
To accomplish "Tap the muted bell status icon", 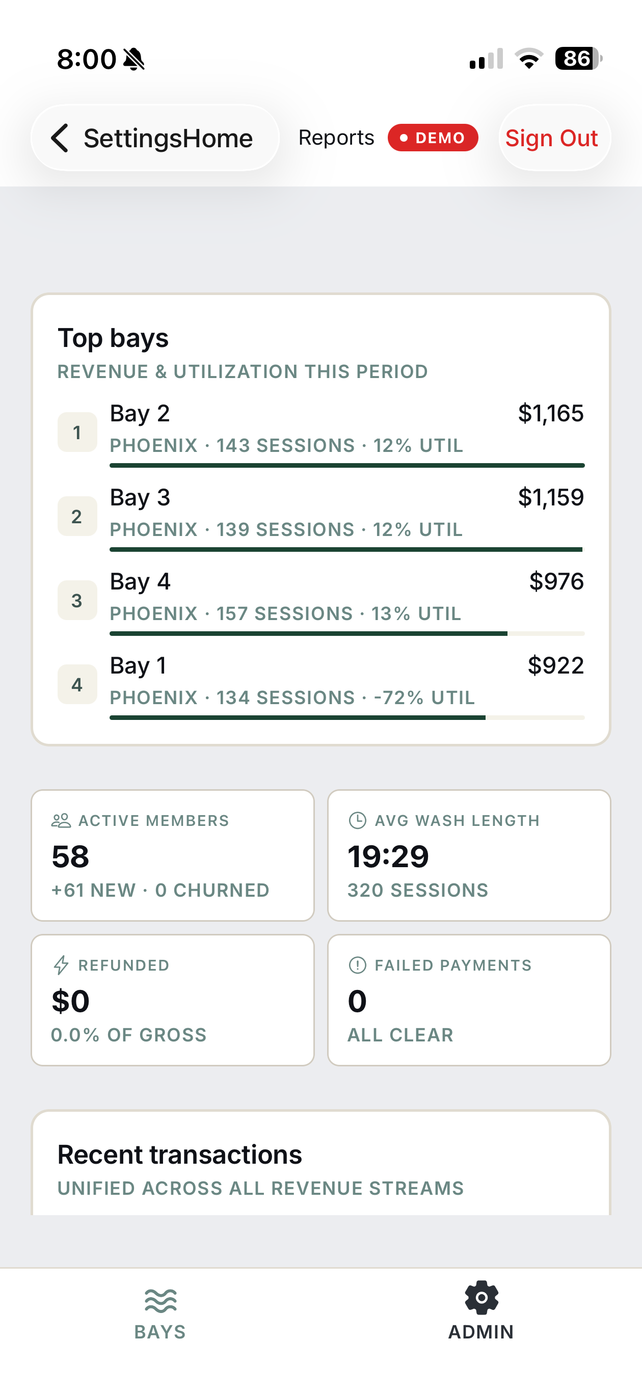I will [133, 59].
